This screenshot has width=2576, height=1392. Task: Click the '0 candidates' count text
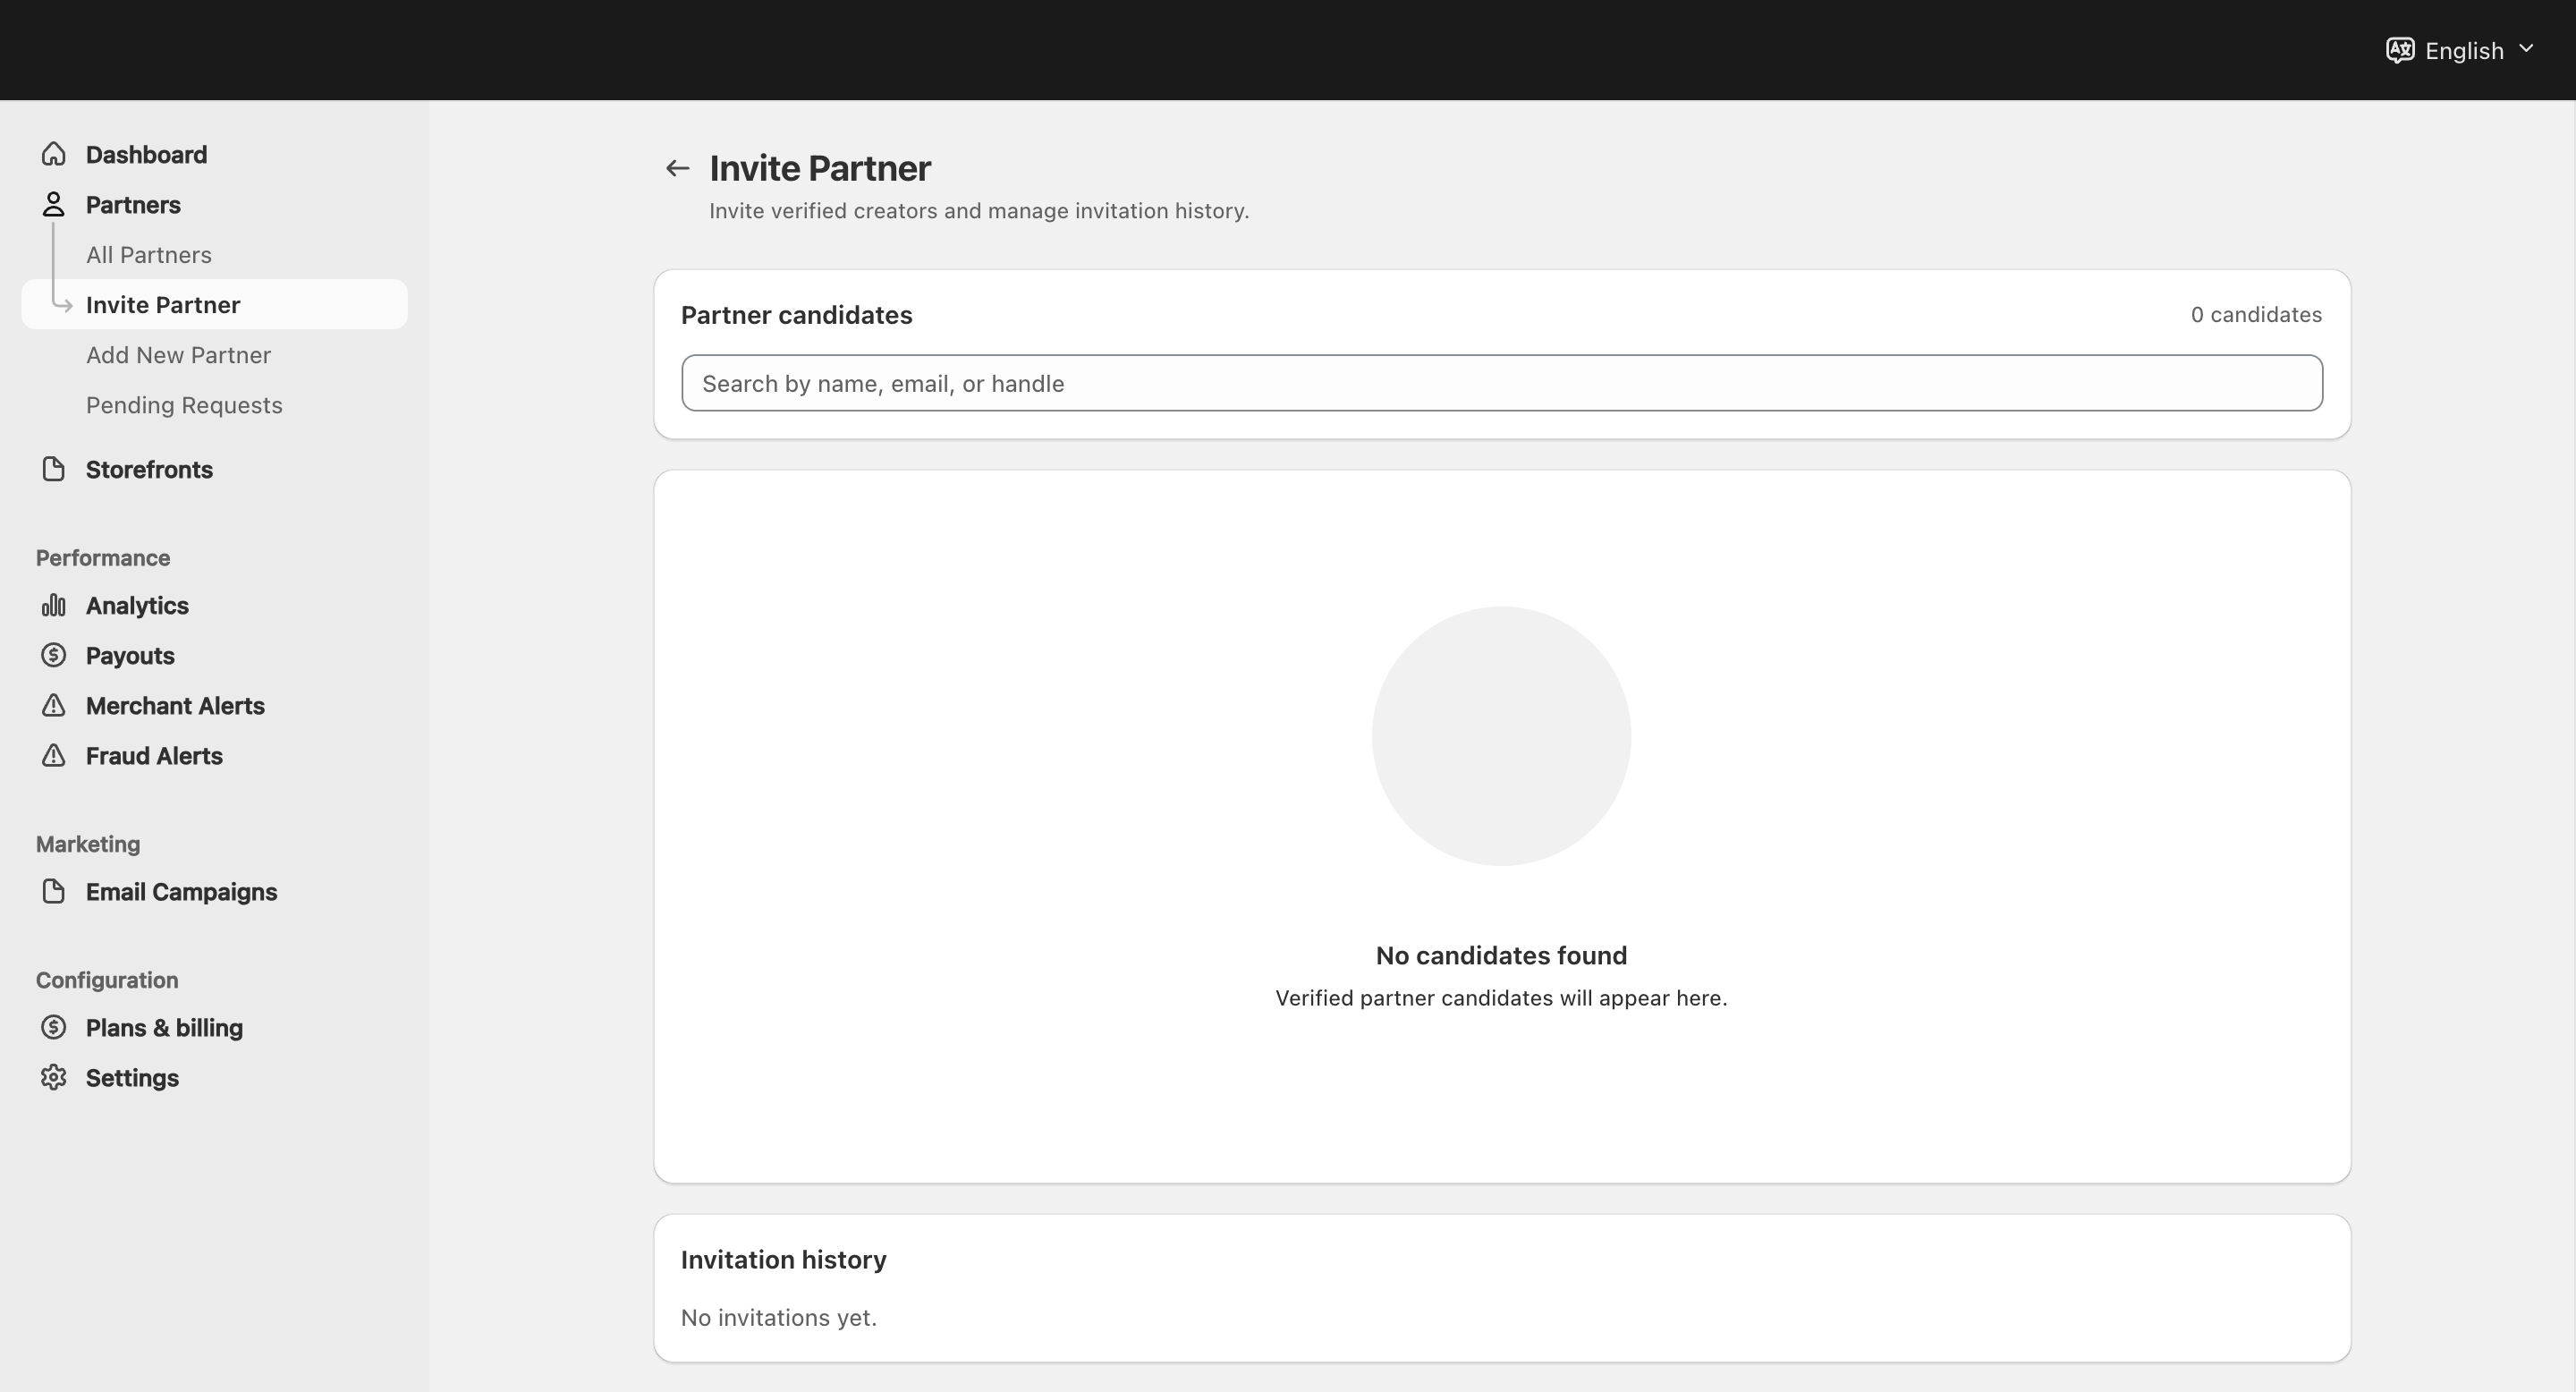click(x=2256, y=314)
